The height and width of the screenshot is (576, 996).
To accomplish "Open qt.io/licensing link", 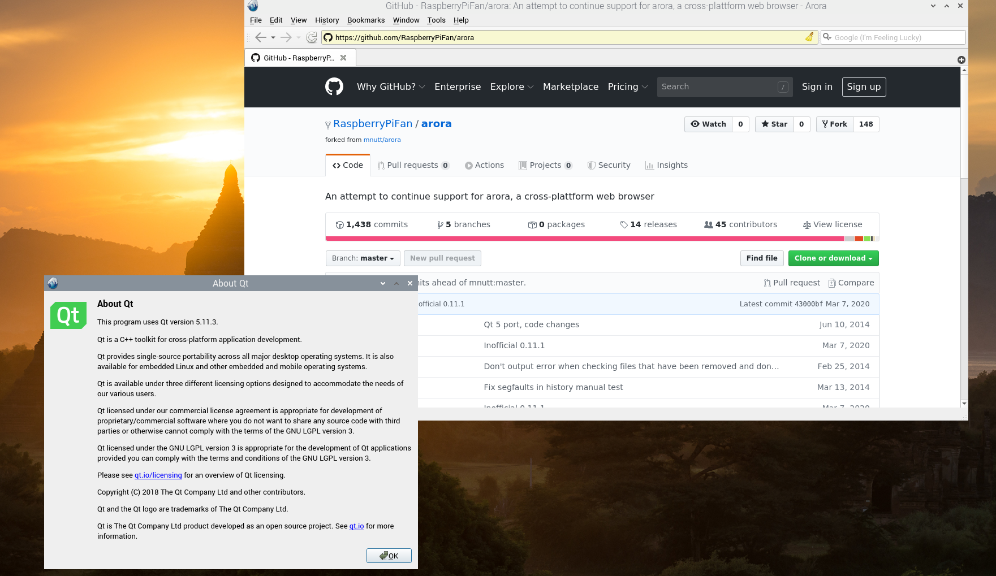I will point(158,475).
